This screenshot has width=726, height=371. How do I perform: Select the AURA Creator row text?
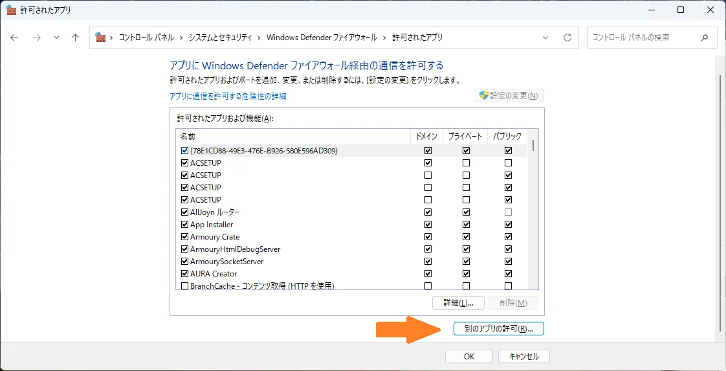[214, 274]
